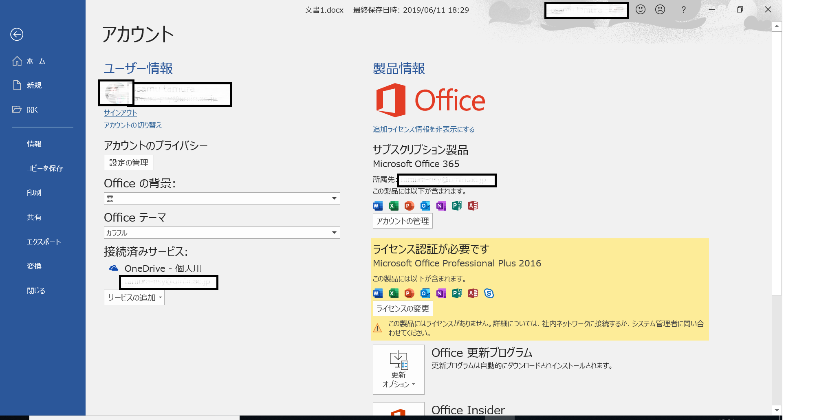Viewport: 828px width, 420px height.
Task: Click the アカウントの管理 button
Action: (x=403, y=221)
